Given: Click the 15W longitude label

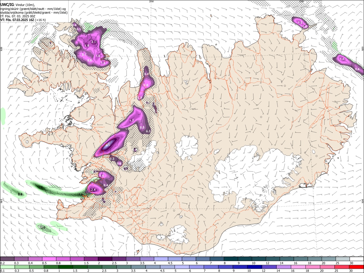Looking at the screenshot, I should (x=301, y=1).
